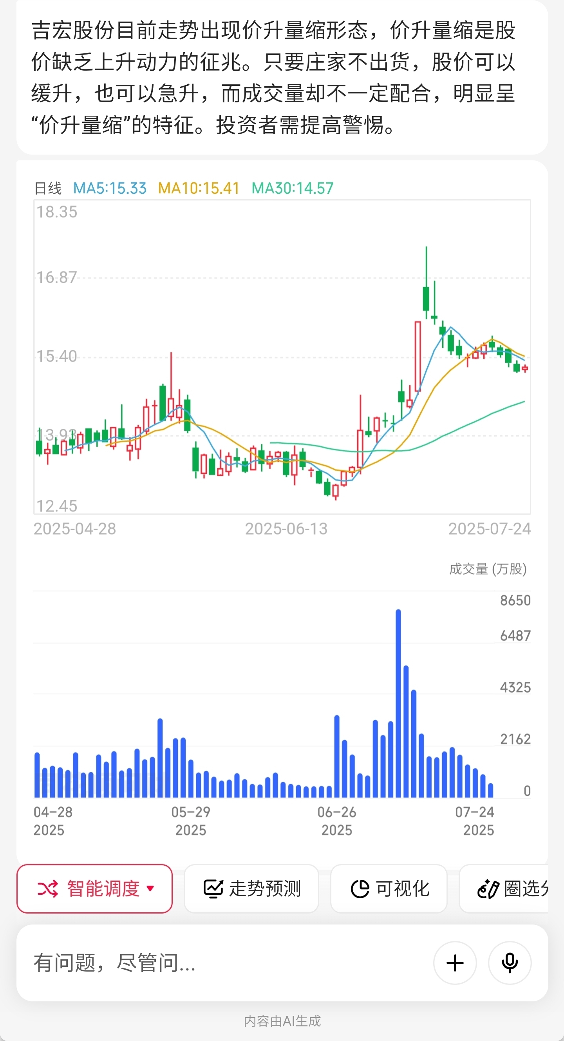
Task: Tap the 6487 volume axis label
Action: pos(515,636)
